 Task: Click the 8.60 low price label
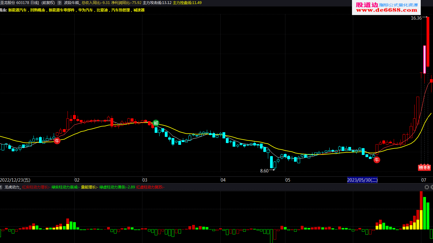tap(264, 171)
